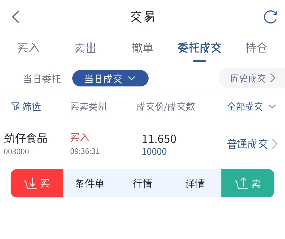Viewport: 285px width, 239px height.
Task: Switch to the 买入 tab
Action: pyautogui.click(x=28, y=48)
